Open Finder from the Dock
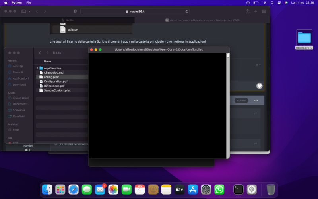This screenshot has height=199, width=318. point(47,189)
